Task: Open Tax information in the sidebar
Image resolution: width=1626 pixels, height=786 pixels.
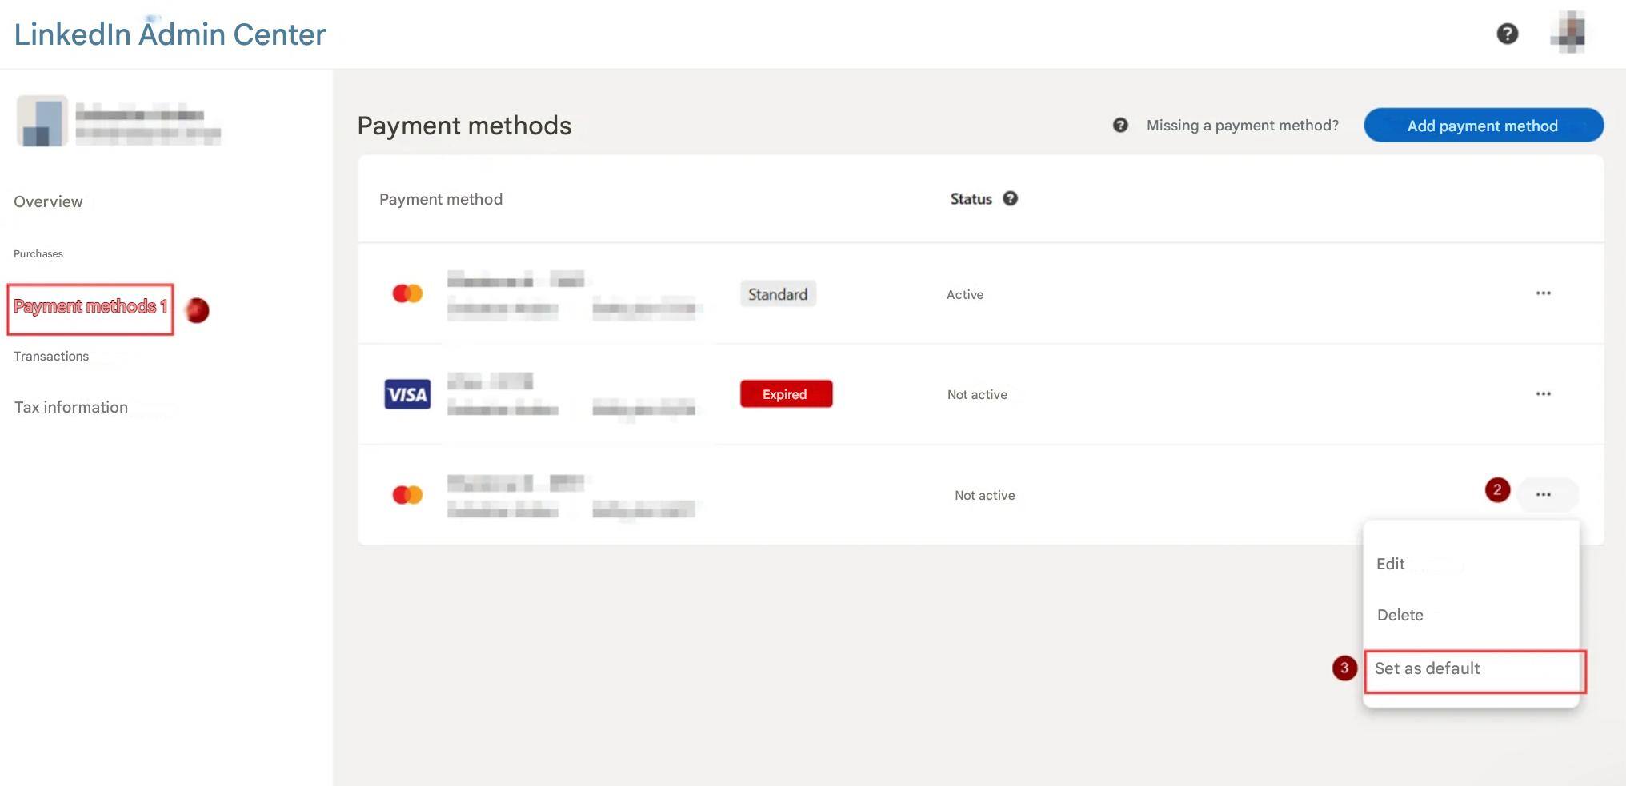Action: [71, 407]
